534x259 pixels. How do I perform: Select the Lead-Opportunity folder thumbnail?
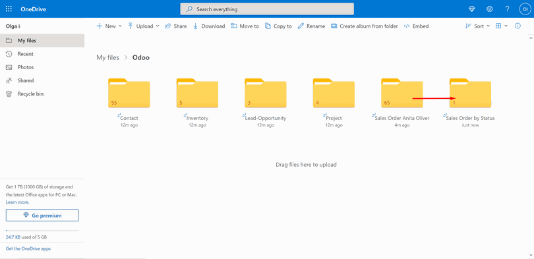click(266, 93)
